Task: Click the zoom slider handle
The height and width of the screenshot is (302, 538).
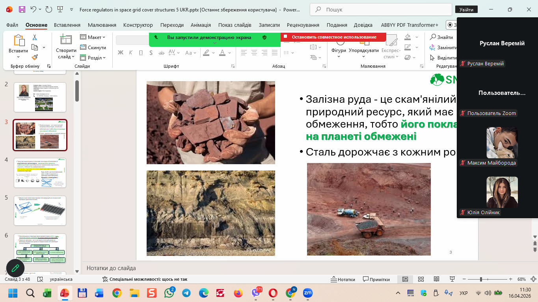Action: click(481, 279)
